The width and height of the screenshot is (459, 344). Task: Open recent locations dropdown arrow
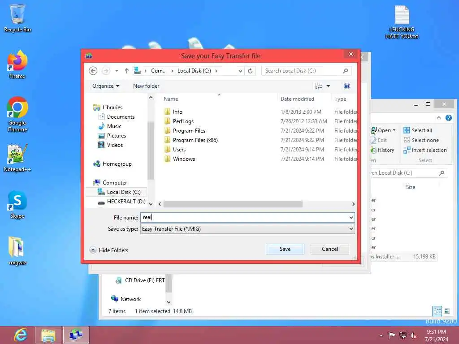[117, 71]
